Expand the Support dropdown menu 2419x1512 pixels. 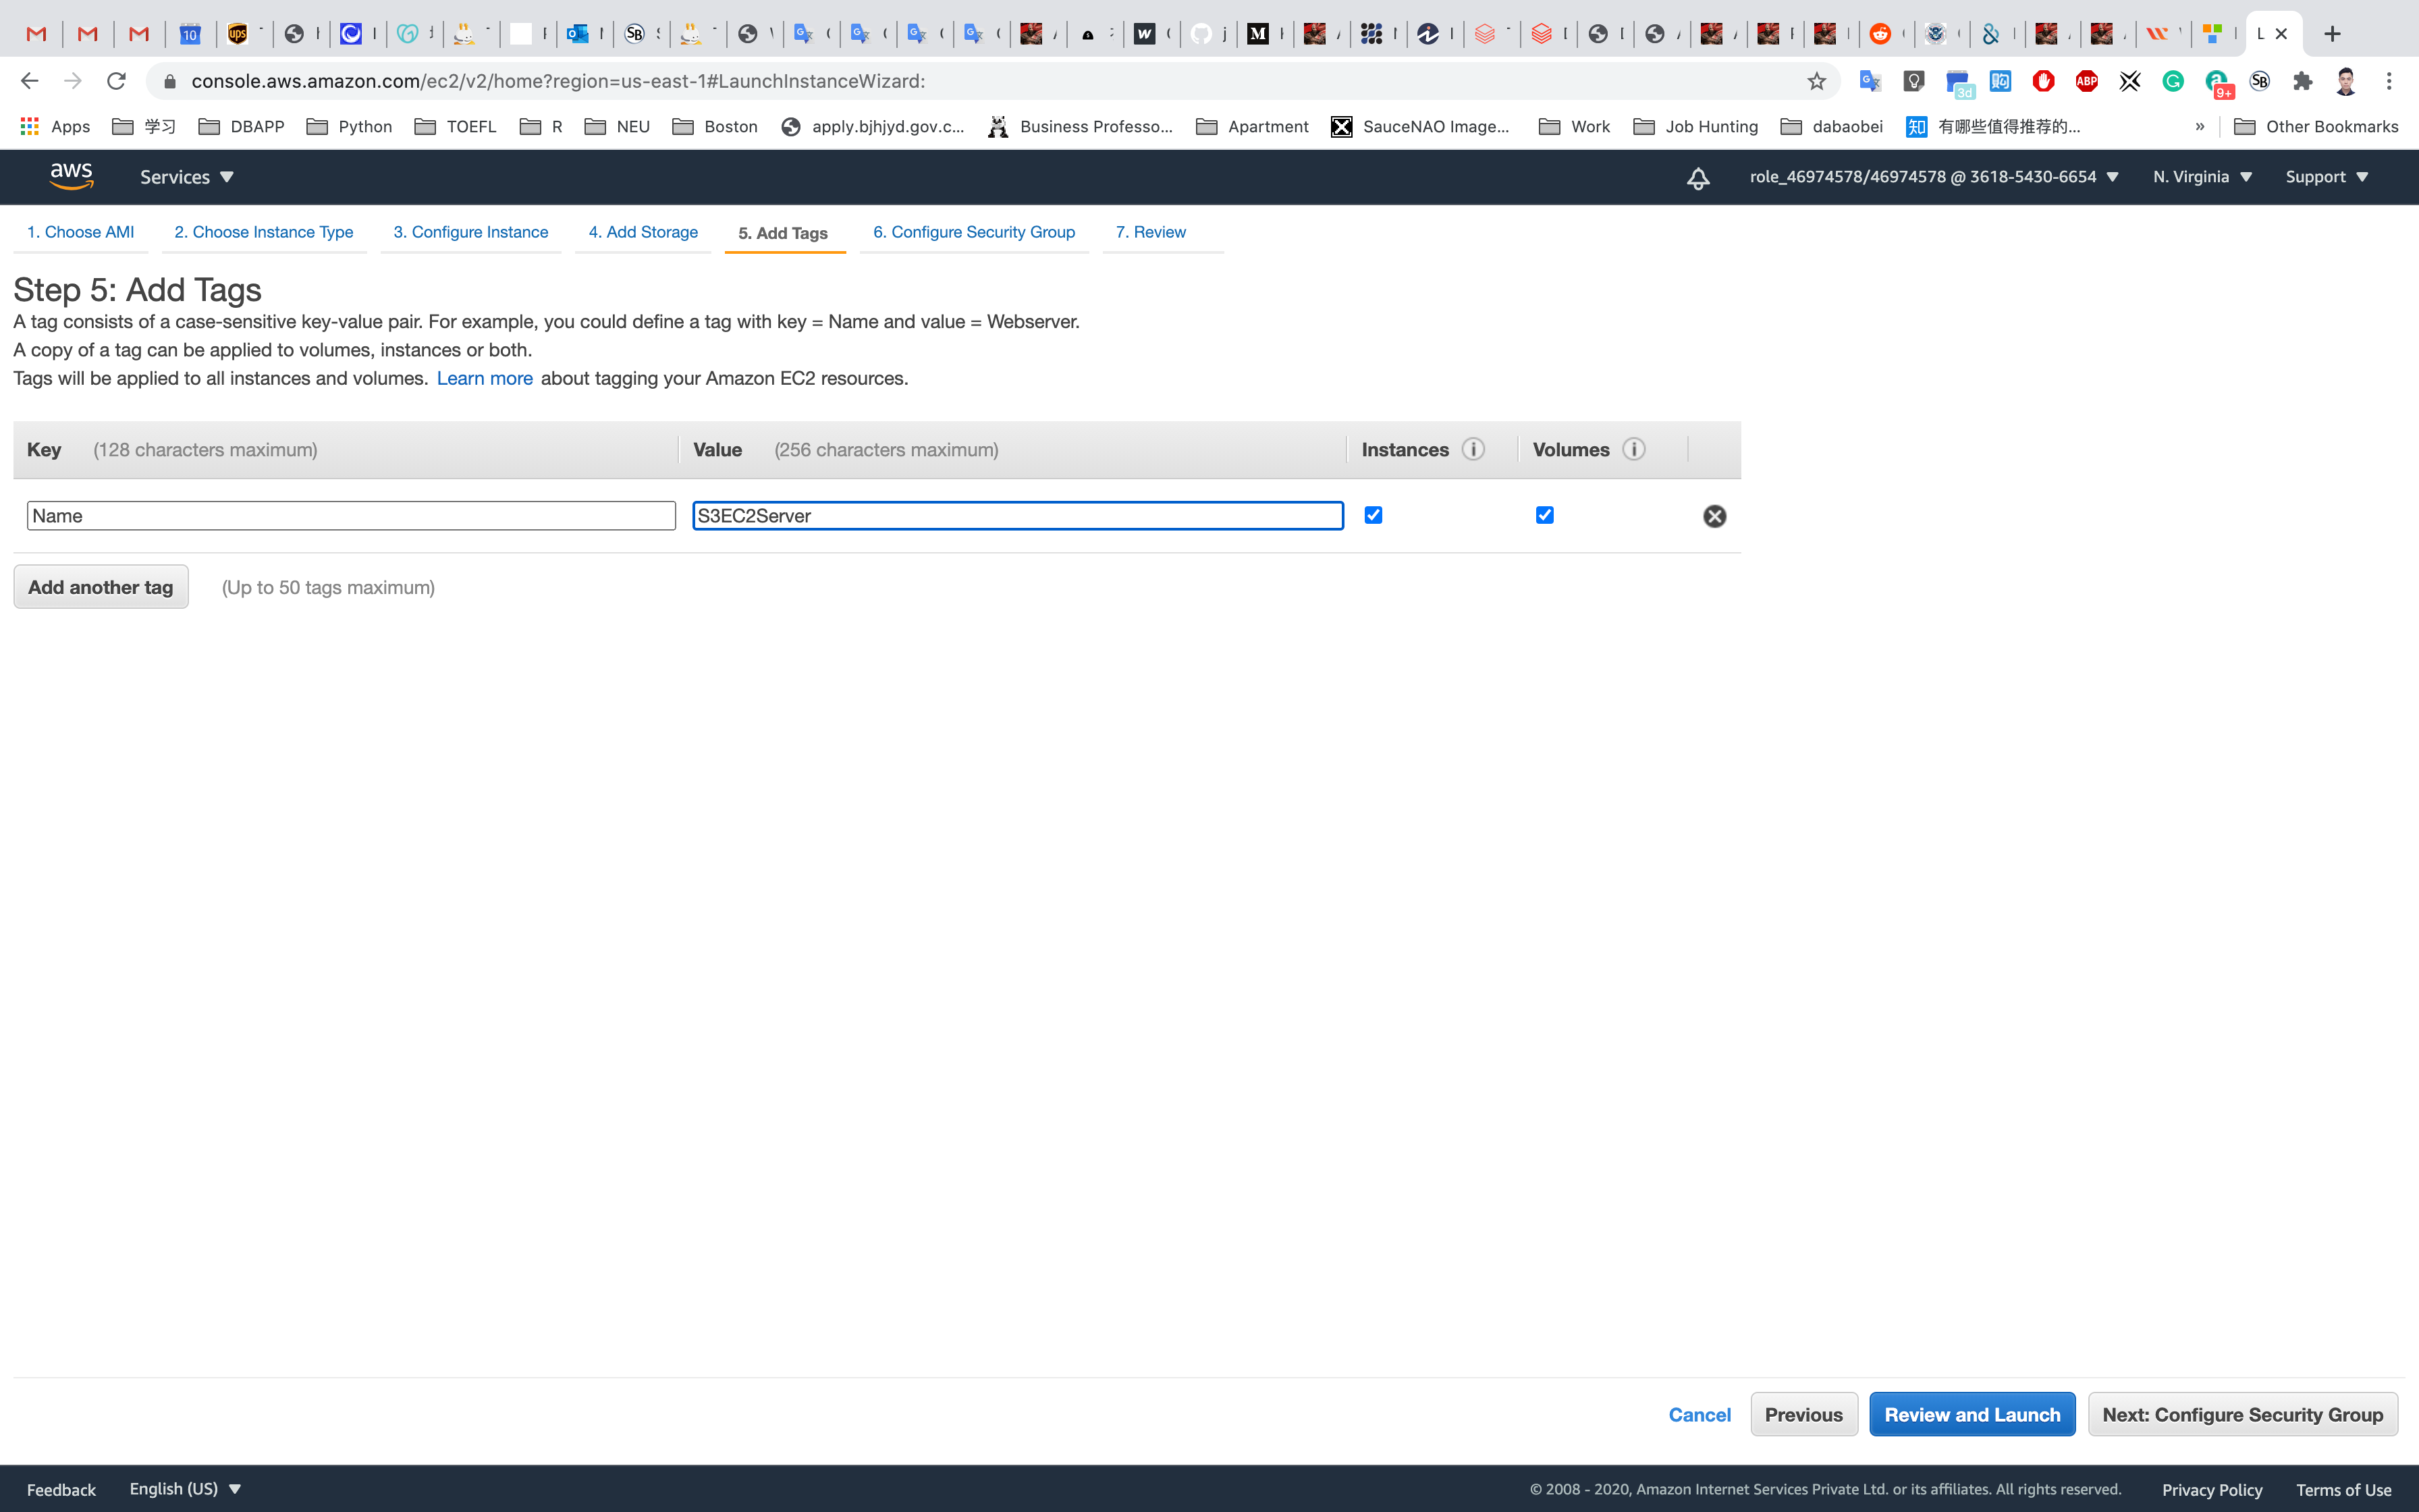click(x=2326, y=177)
